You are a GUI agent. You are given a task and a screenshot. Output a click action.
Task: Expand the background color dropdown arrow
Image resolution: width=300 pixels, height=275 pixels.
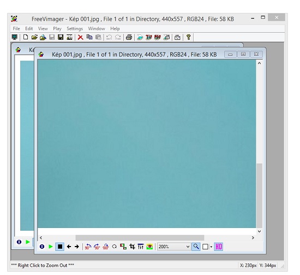click(x=211, y=247)
